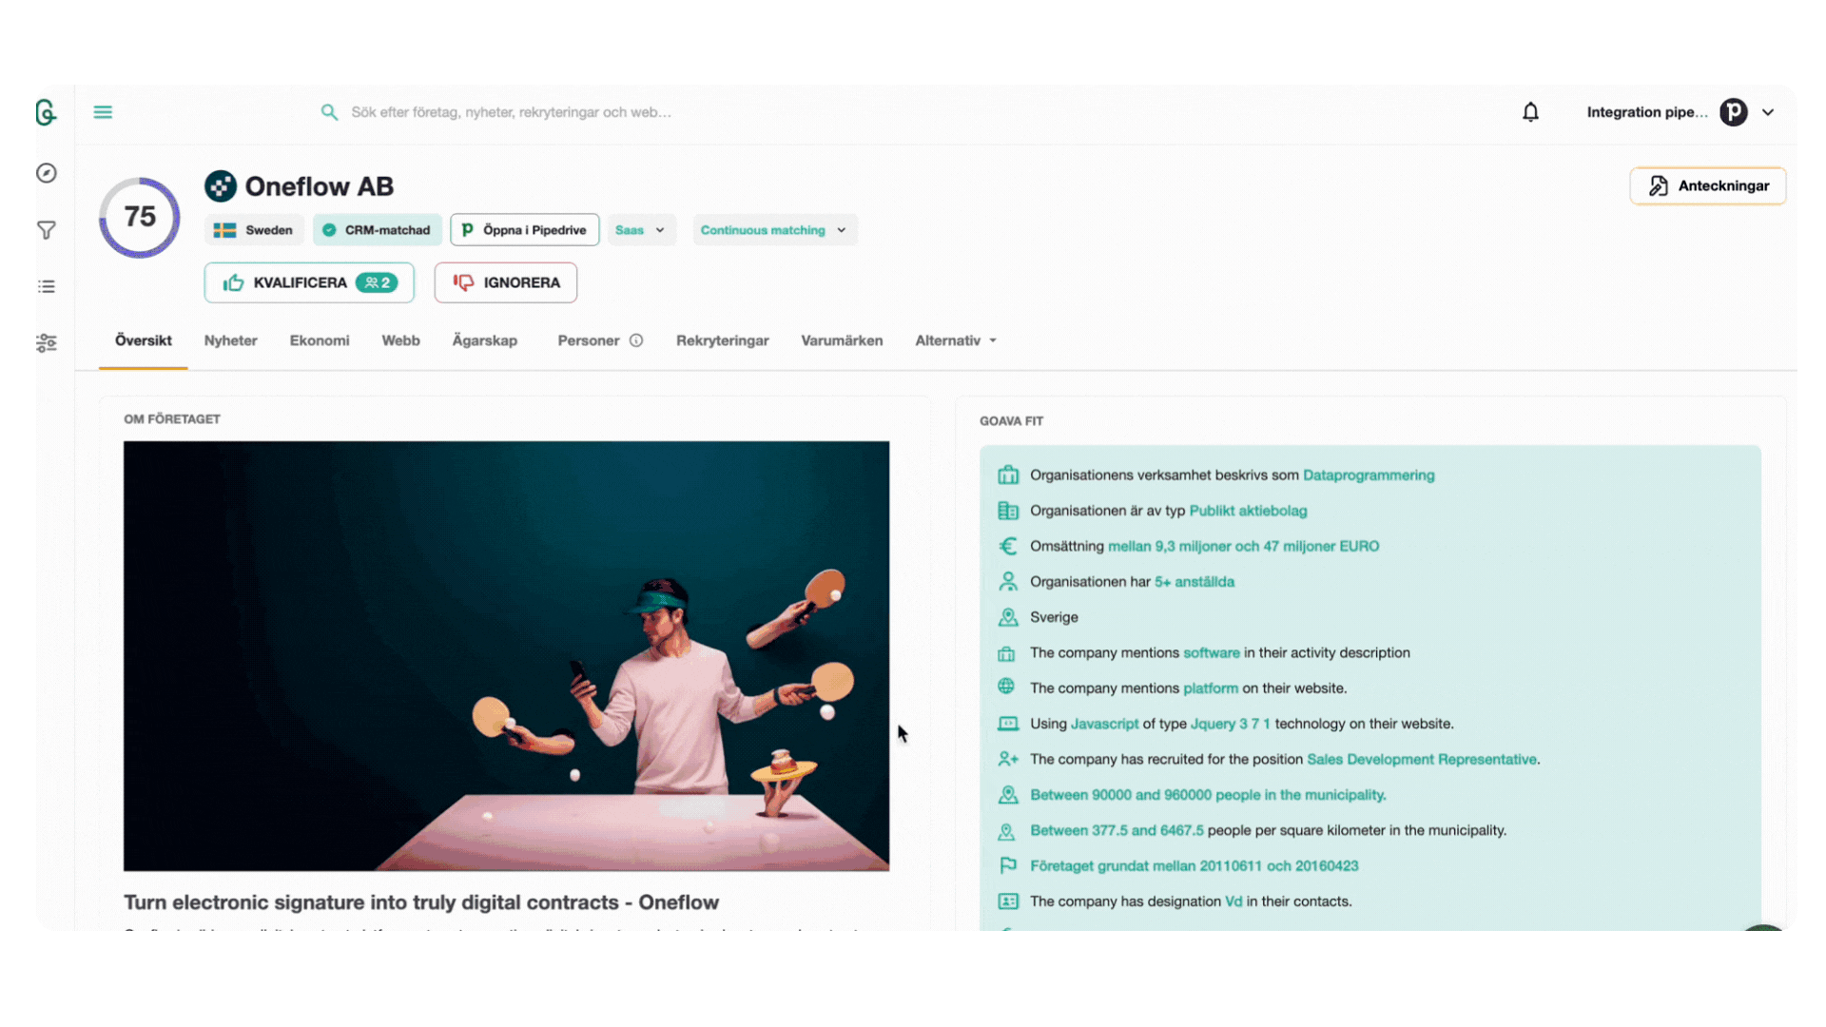
Task: Click the Oneflow AB company title
Action: click(319, 186)
